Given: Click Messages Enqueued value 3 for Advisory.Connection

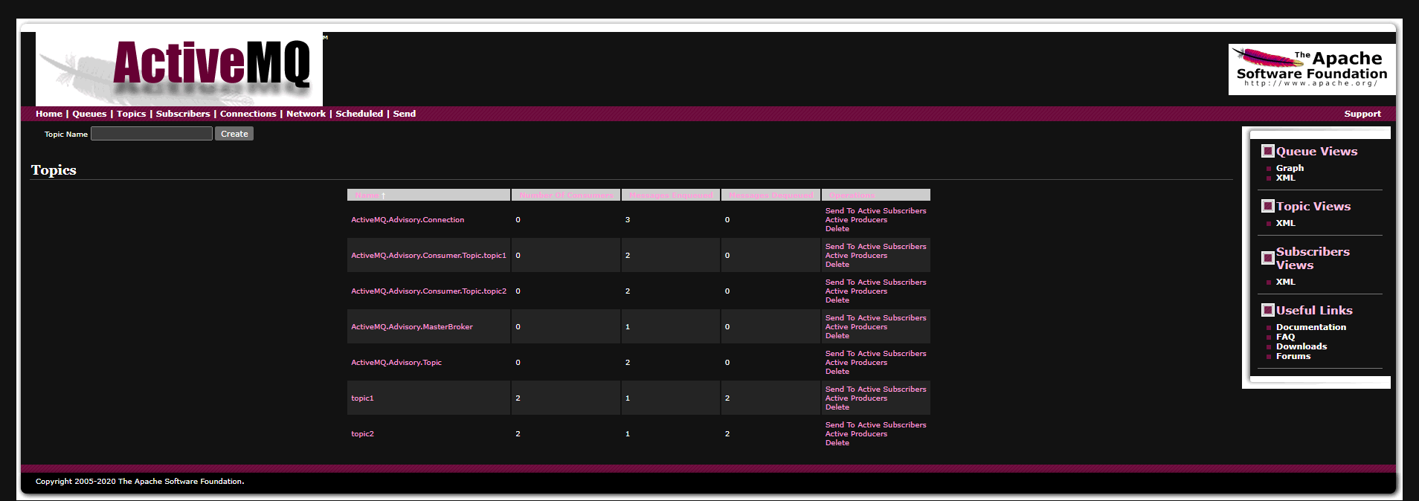Looking at the screenshot, I should [x=628, y=220].
